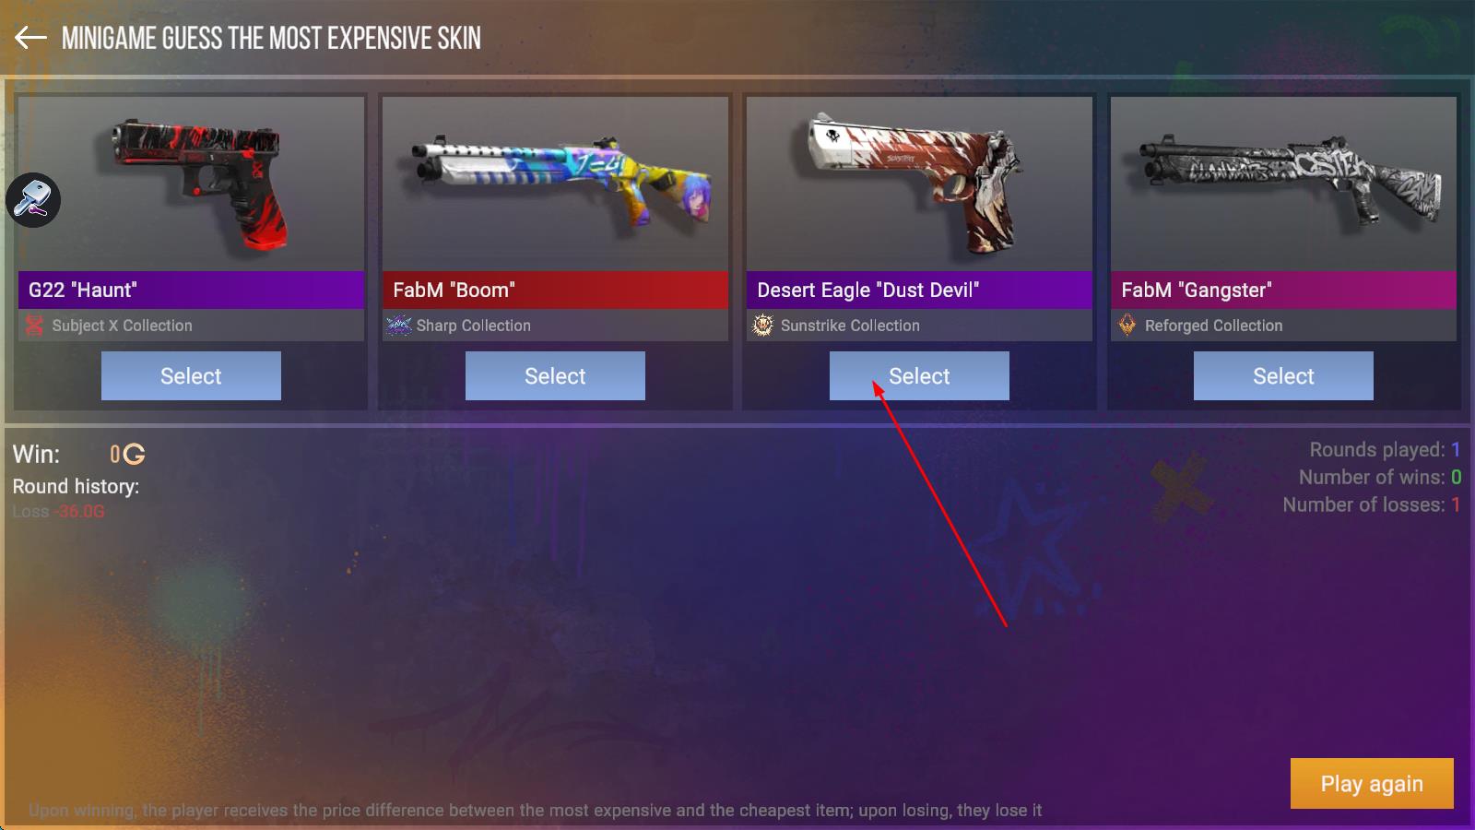Start a new round with Play again
The width and height of the screenshot is (1475, 830).
click(x=1372, y=784)
